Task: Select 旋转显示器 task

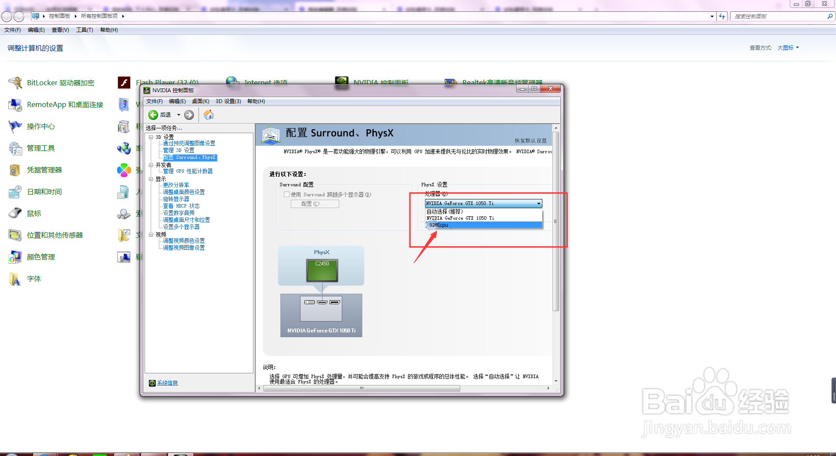Action: (x=176, y=199)
